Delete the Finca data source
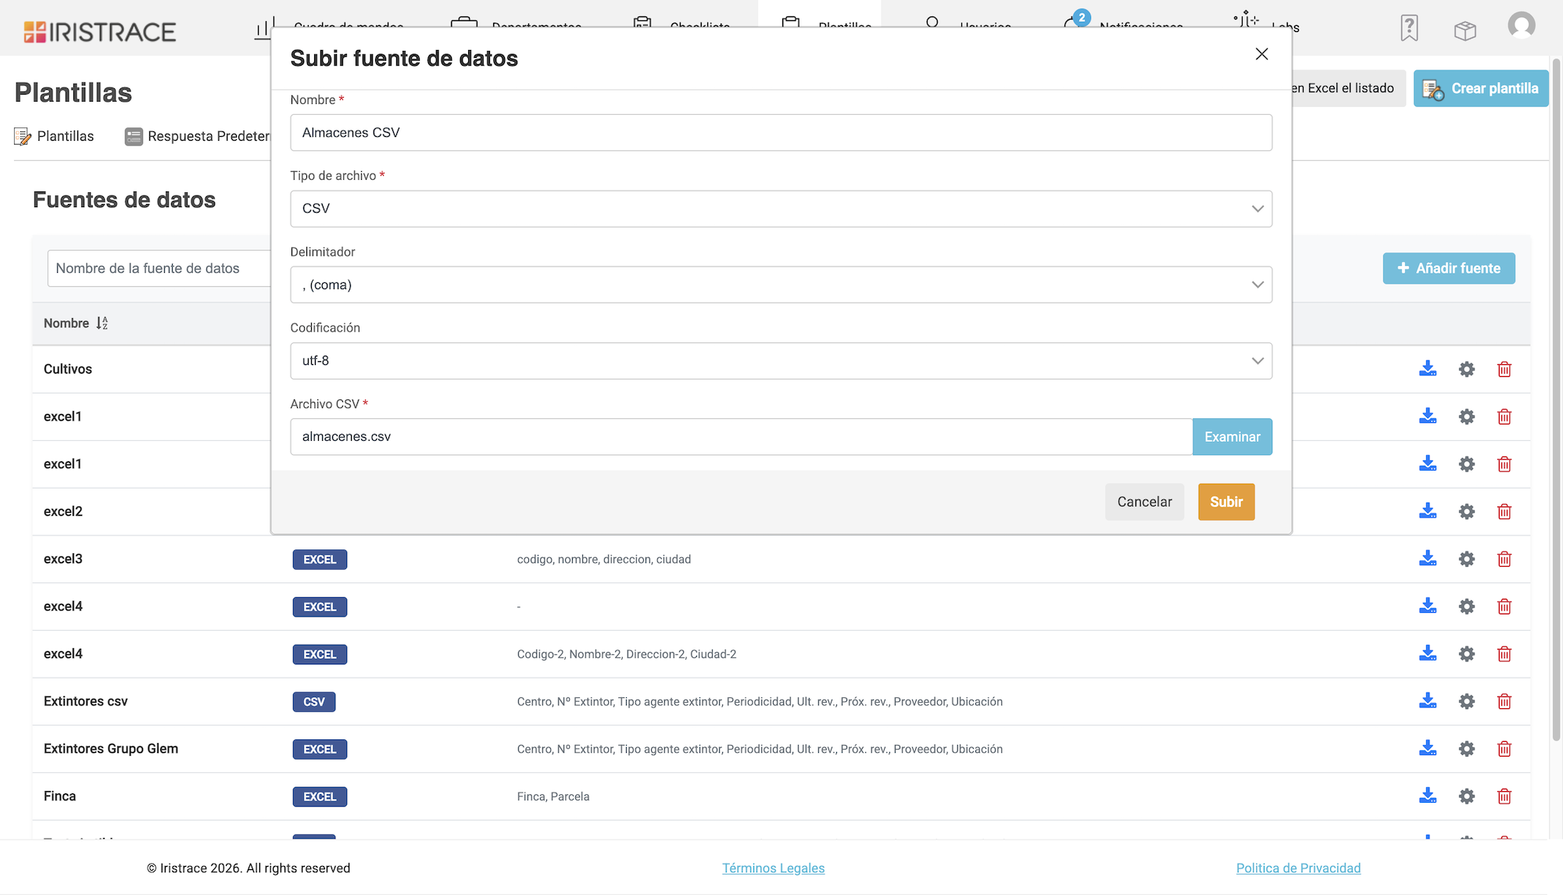Image resolution: width=1563 pixels, height=895 pixels. tap(1504, 797)
